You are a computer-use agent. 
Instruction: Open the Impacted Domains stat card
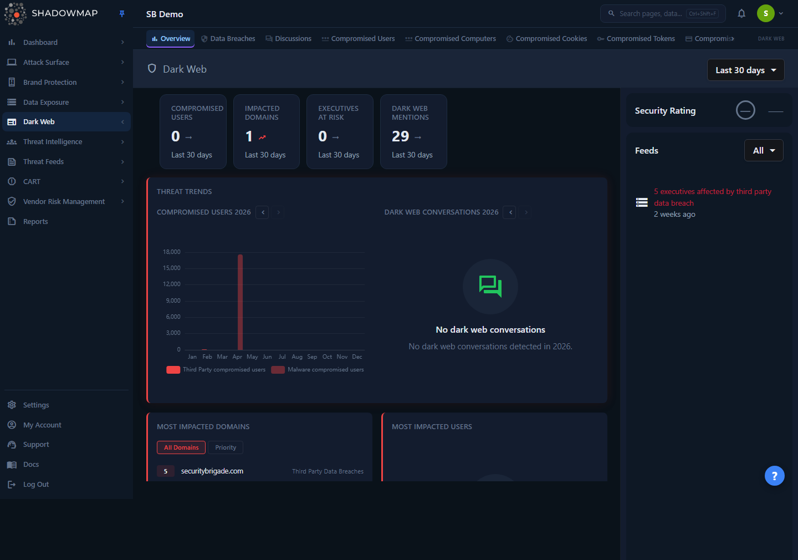click(x=266, y=131)
